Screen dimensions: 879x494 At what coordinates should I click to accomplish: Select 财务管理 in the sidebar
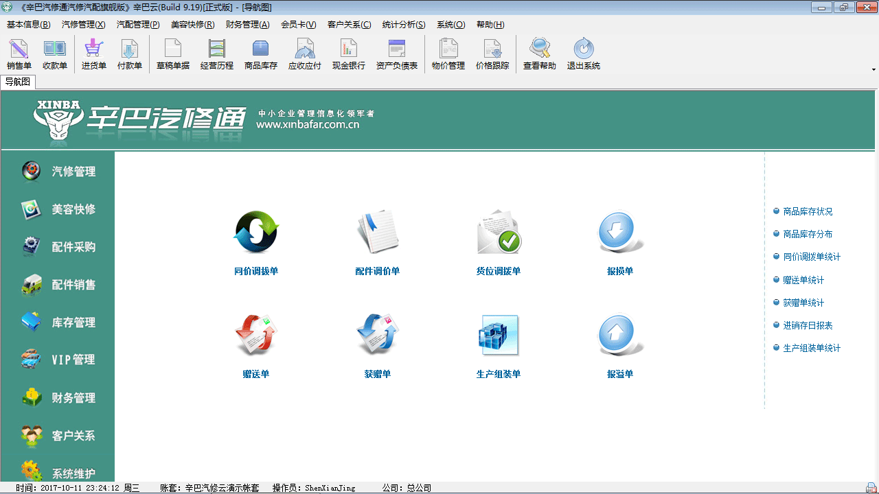pos(58,398)
